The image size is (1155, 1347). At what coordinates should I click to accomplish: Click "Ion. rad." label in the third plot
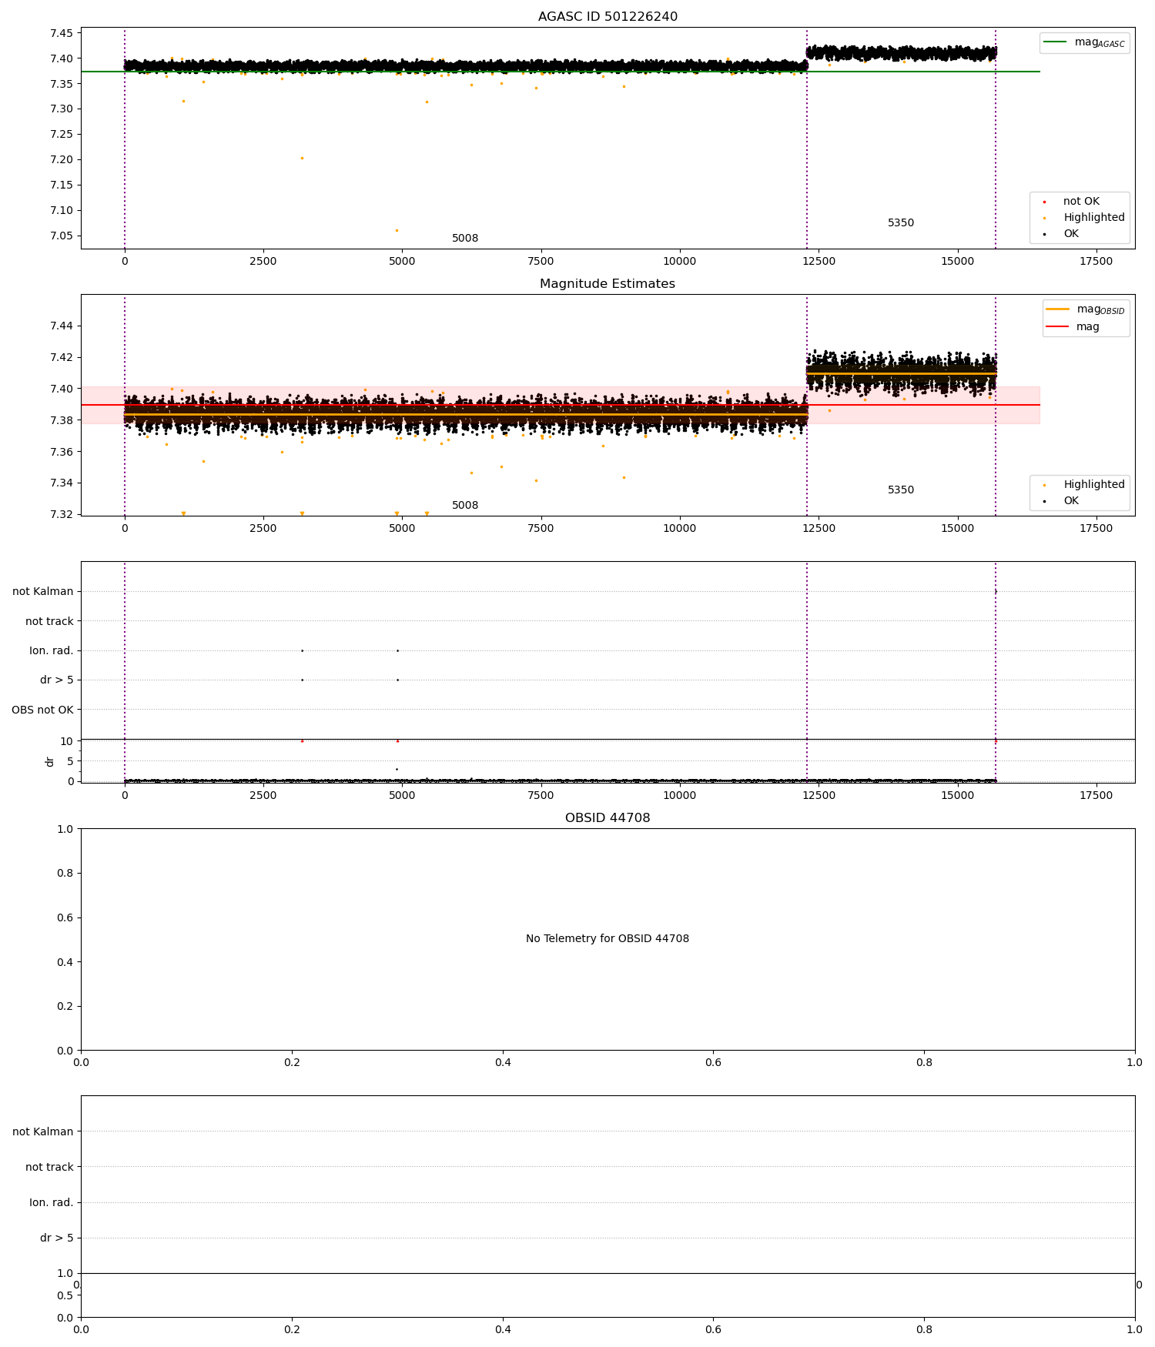click(52, 651)
